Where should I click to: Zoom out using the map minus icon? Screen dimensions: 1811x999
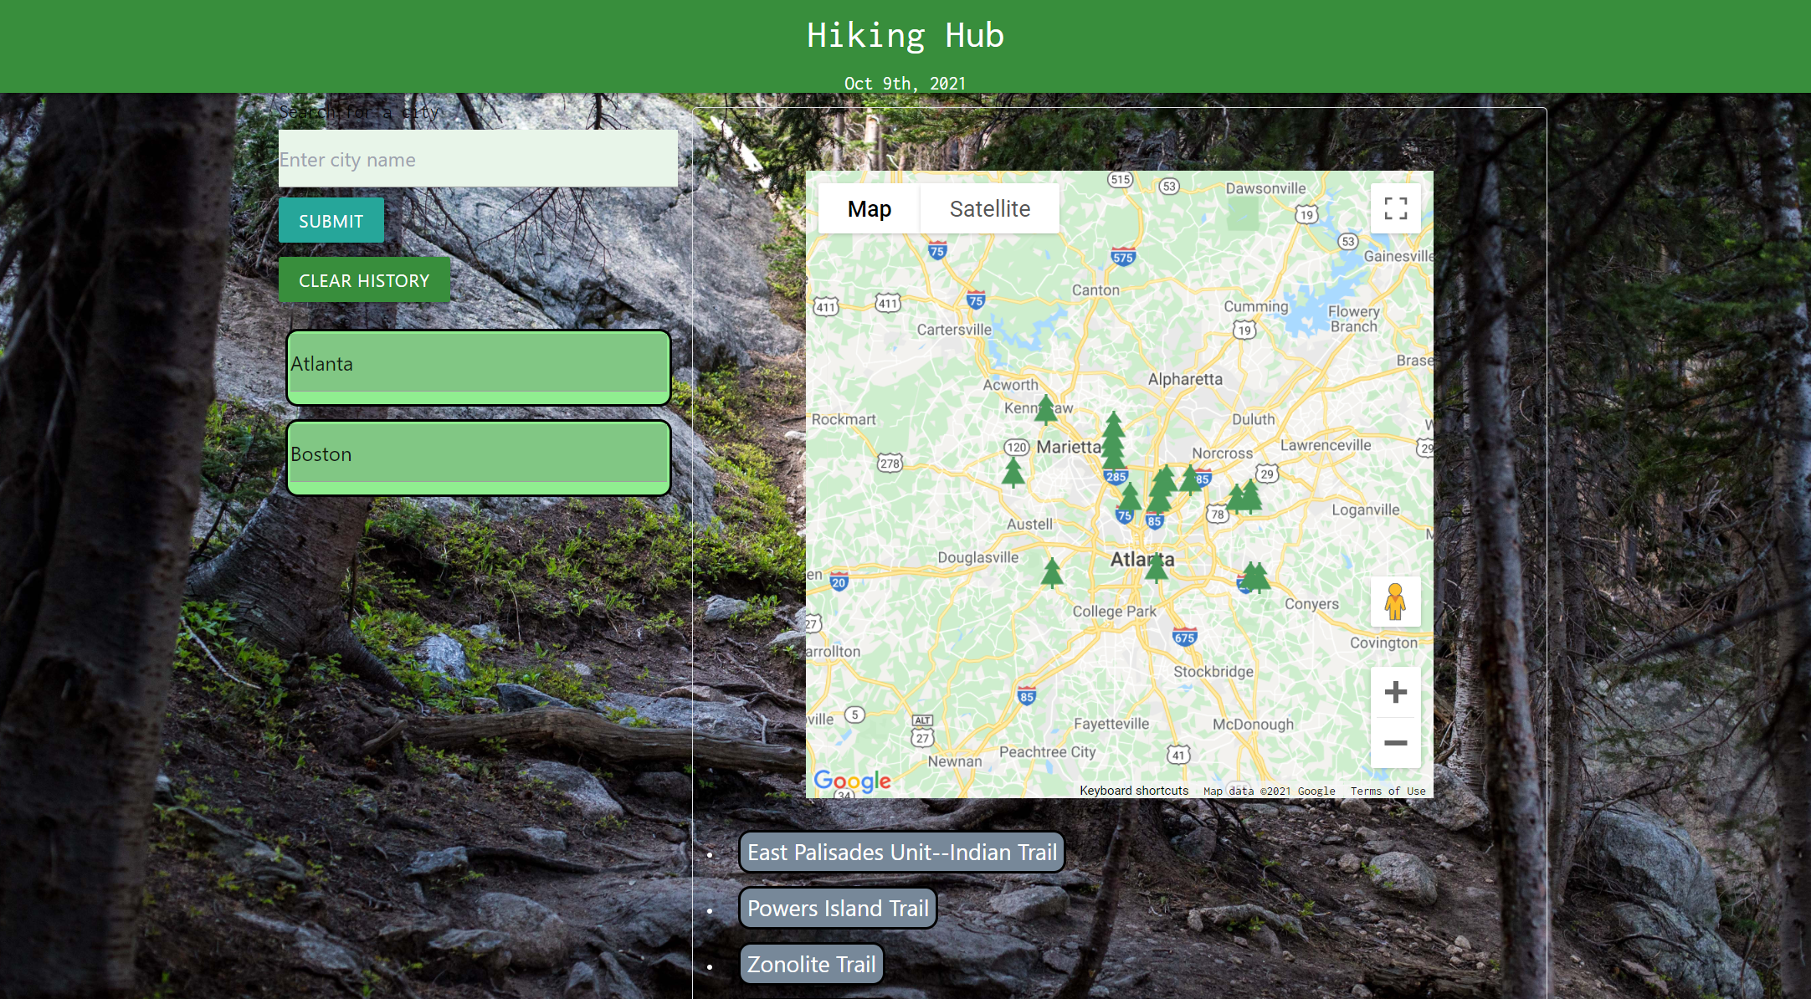[1394, 743]
